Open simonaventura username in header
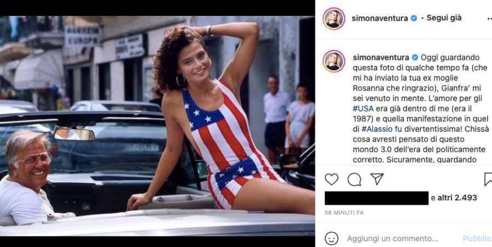This screenshot has height=247, width=492. pyautogui.click(x=380, y=19)
